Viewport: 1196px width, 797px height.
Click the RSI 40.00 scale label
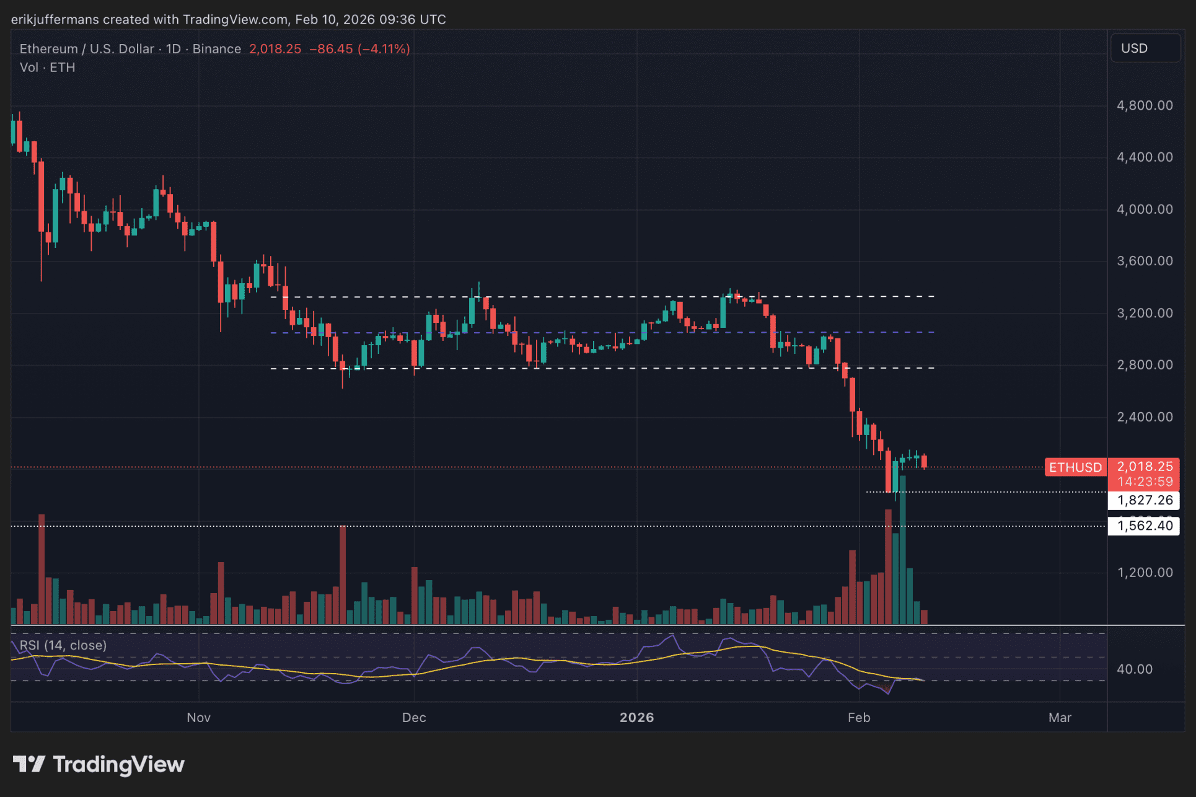[x=1134, y=669]
